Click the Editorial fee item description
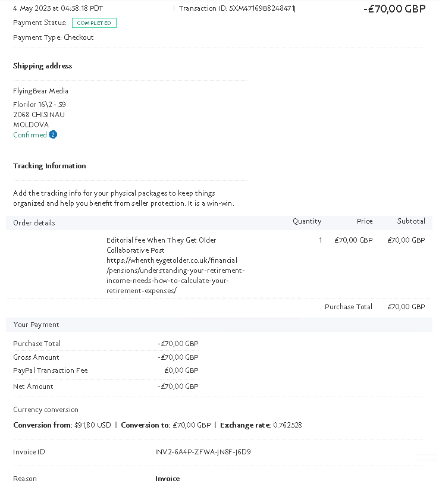Viewport: 439px width, 490px height. click(x=161, y=245)
